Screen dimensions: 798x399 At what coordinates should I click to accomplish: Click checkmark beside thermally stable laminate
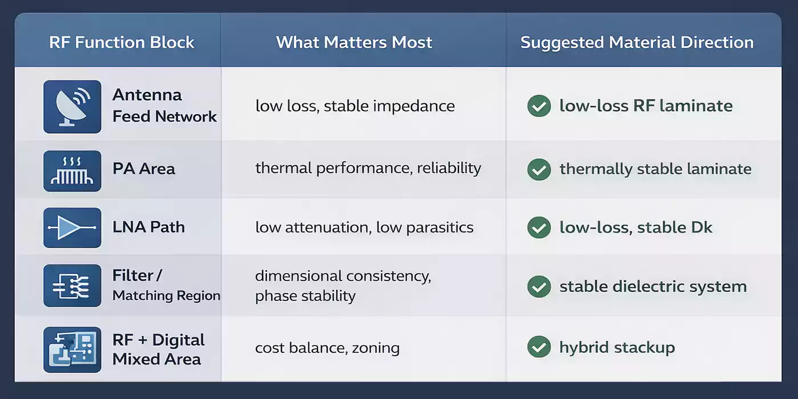pyautogui.click(x=539, y=169)
